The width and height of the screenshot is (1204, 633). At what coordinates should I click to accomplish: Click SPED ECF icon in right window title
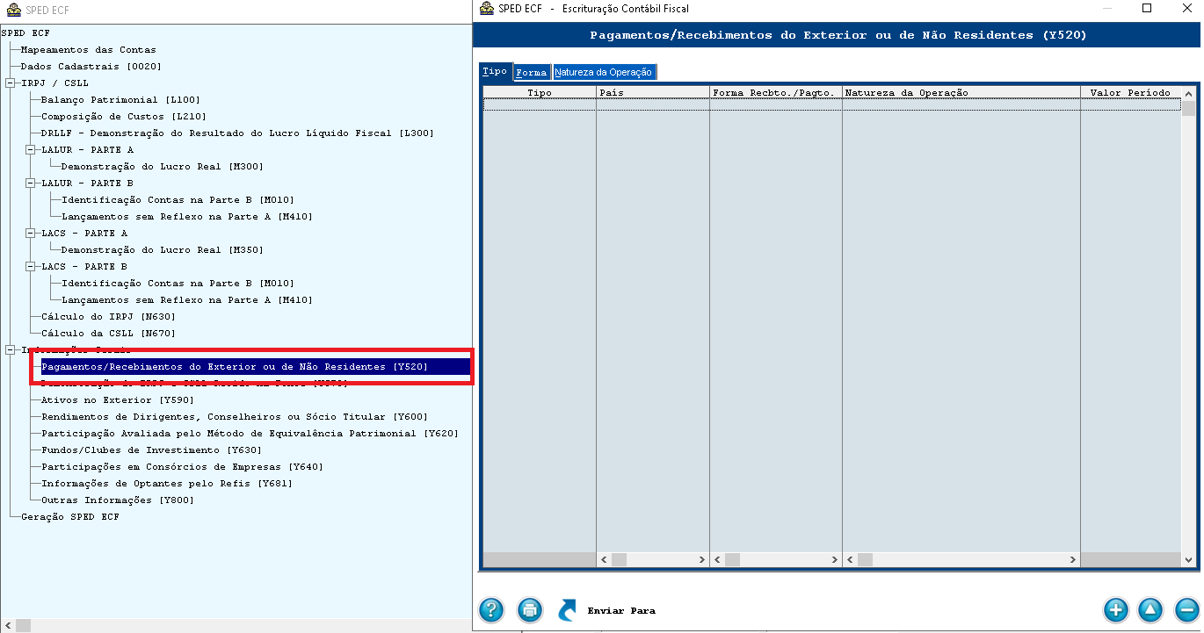pyautogui.click(x=486, y=9)
